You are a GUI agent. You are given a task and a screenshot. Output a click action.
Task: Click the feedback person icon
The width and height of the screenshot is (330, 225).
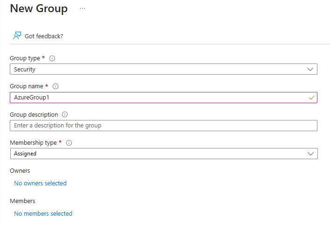click(18, 35)
